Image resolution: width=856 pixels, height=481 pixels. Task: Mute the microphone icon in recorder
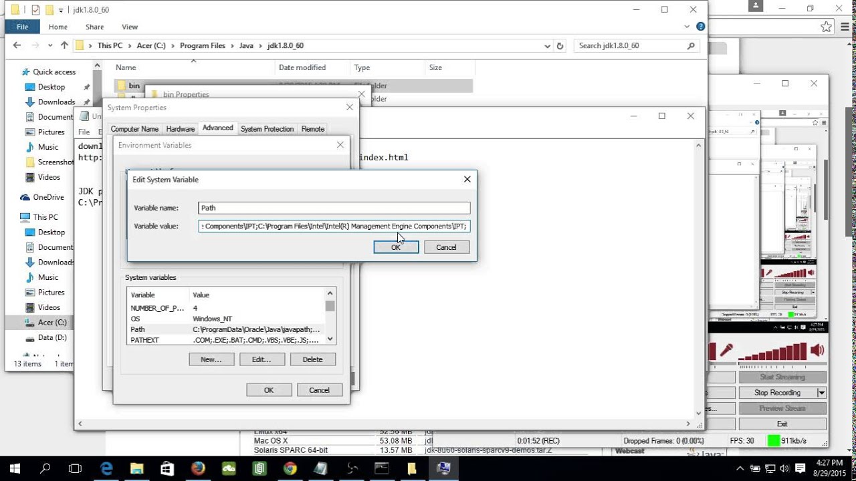726,350
